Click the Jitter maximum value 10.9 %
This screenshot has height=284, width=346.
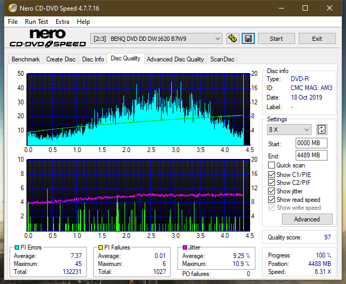point(242,264)
